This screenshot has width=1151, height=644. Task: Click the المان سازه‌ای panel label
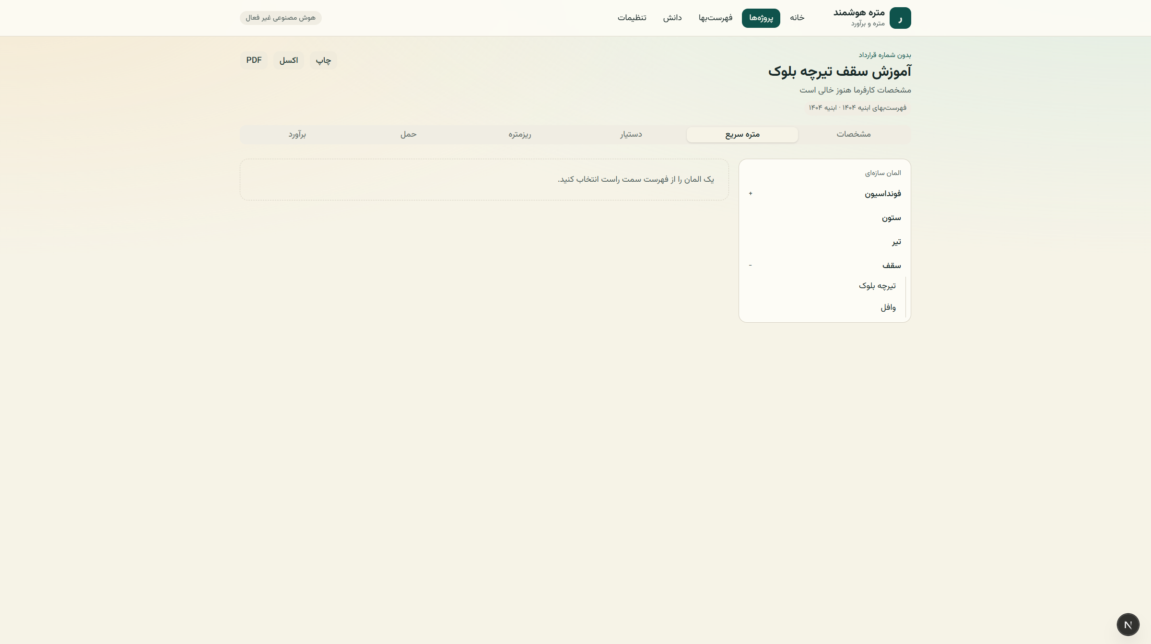pos(883,173)
